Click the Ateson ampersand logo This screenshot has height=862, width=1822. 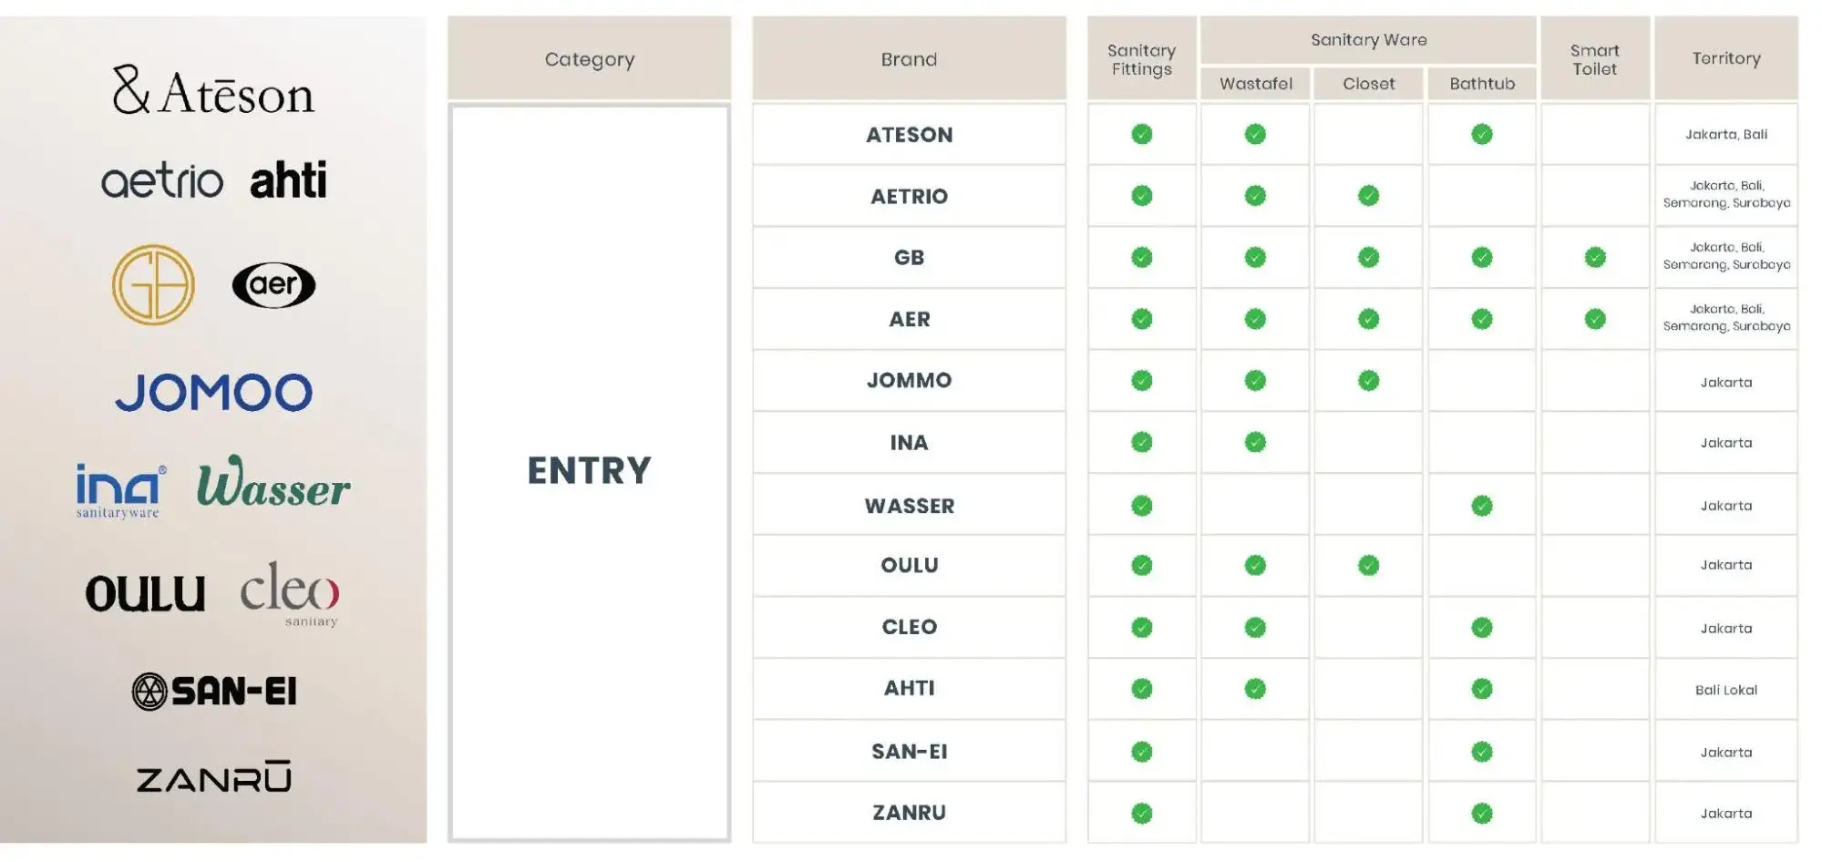[x=213, y=91]
